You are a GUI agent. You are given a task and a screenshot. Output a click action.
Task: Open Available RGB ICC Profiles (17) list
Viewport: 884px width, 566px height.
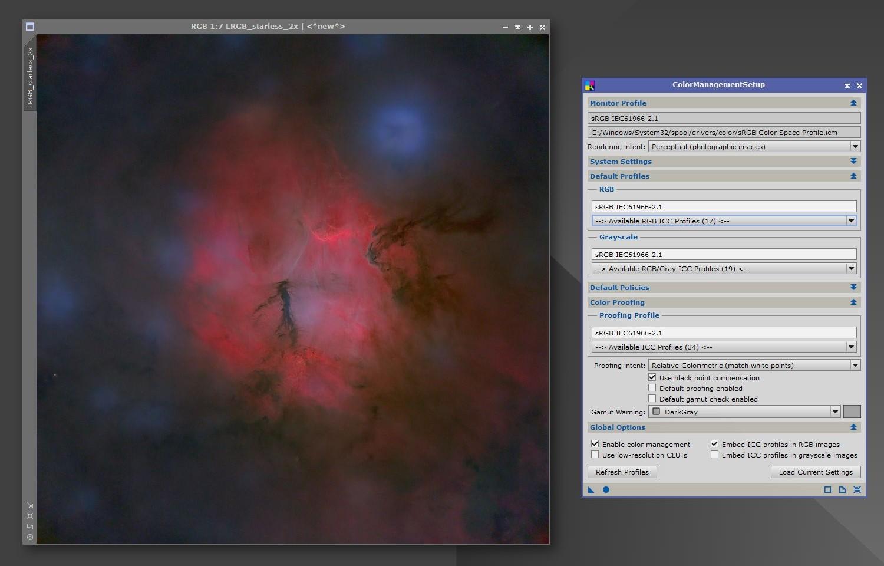click(724, 221)
